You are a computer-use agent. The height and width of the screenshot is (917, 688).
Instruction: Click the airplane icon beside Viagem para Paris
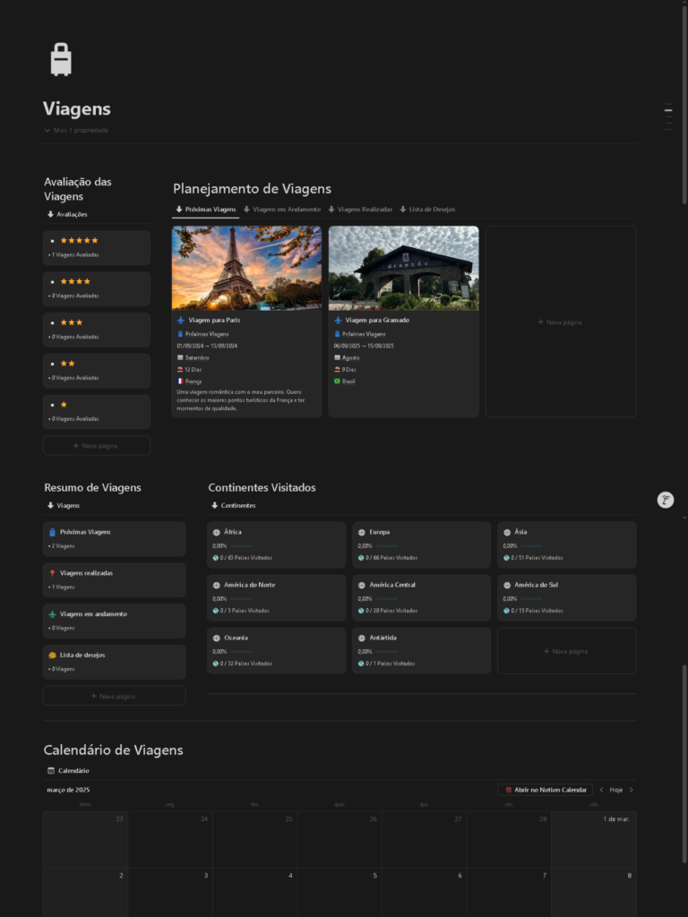[181, 320]
